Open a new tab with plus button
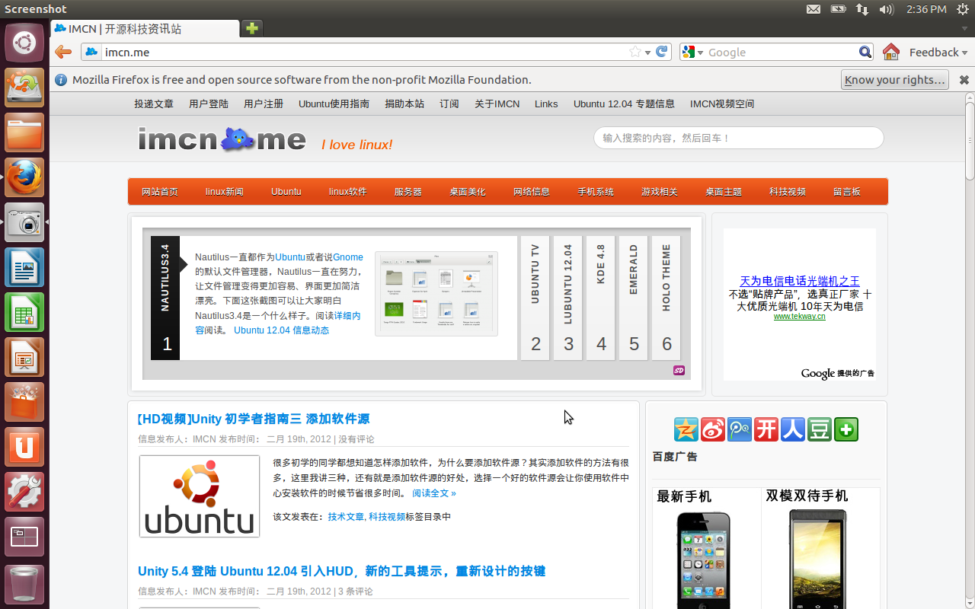The height and width of the screenshot is (609, 975). 252,28
